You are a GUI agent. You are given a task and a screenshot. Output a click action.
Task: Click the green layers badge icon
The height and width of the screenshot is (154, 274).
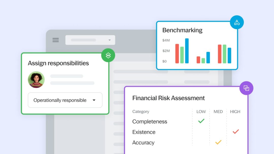[108, 55]
